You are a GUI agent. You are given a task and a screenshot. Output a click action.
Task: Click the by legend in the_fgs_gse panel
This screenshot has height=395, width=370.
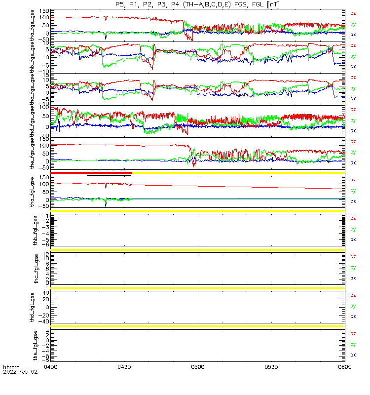click(x=353, y=152)
